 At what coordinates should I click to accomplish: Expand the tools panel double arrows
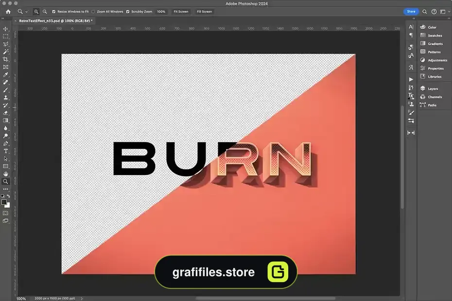pos(3,18)
